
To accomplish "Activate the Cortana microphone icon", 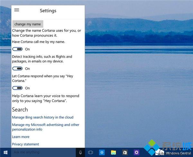I will click(80, 152).
